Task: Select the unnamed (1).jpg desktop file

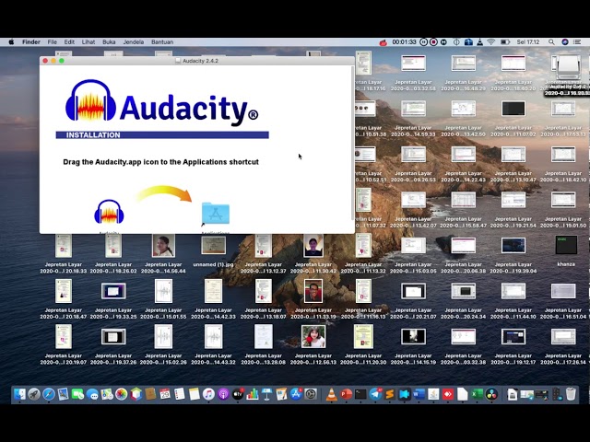Action: [x=213, y=245]
